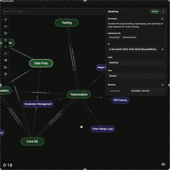Click the reset circular arrow icon
170x170 pixels.
point(6,53)
